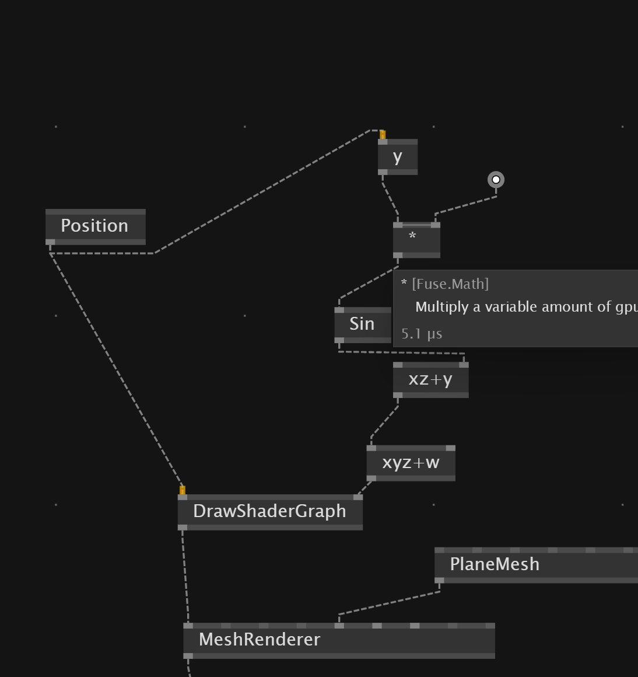638x677 pixels.
Task: Click the orange input pin on DrawShaderGraph
Action: coord(183,490)
